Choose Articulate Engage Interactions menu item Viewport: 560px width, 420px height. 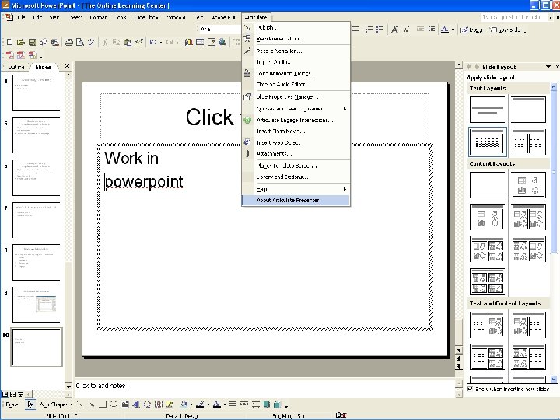pyautogui.click(x=296, y=120)
